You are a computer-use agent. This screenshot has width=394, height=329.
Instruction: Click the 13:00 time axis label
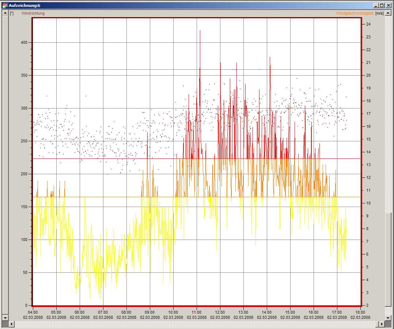[243, 313]
